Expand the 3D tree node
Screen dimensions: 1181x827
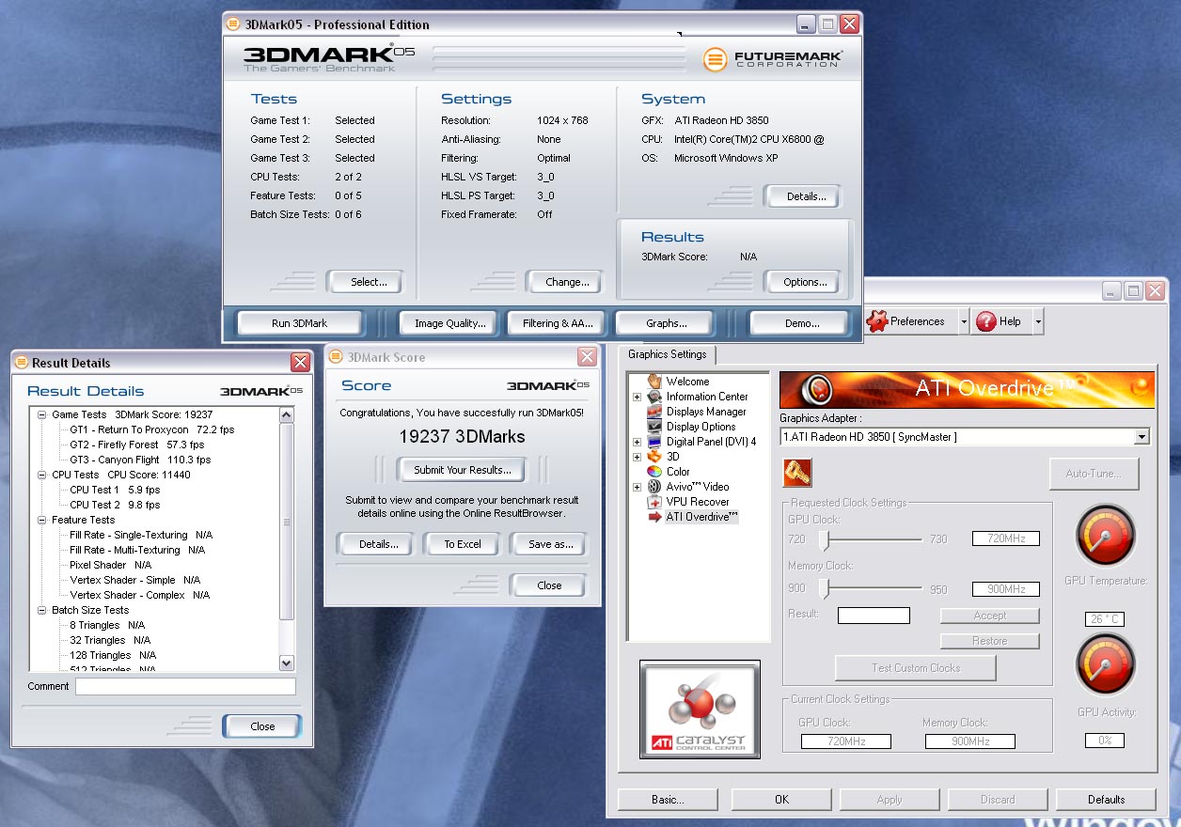click(x=637, y=457)
